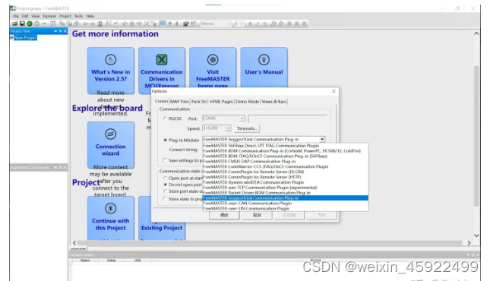Switch to the MAP Files tab
The width and height of the screenshot is (490, 281).
click(179, 102)
